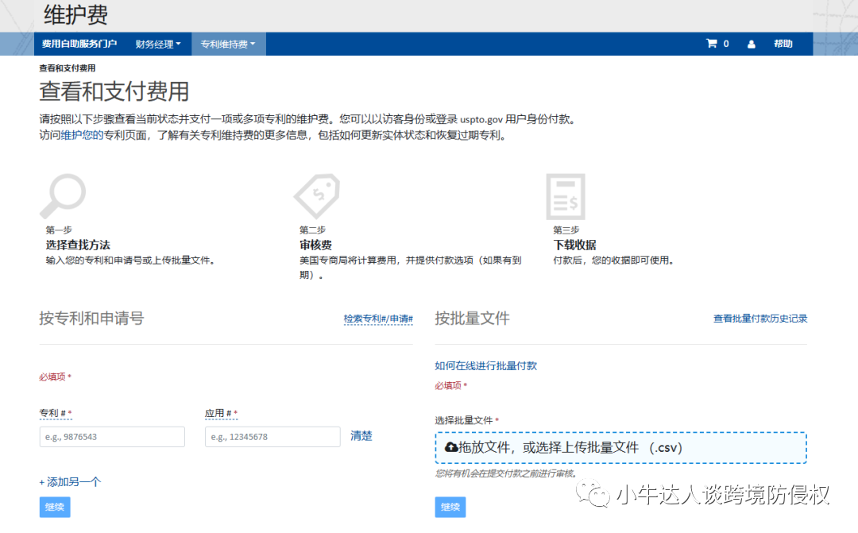Viewport: 858px width, 533px height.
Task: Expand the 添加另一个 option to add another entry
Action: tap(70, 482)
